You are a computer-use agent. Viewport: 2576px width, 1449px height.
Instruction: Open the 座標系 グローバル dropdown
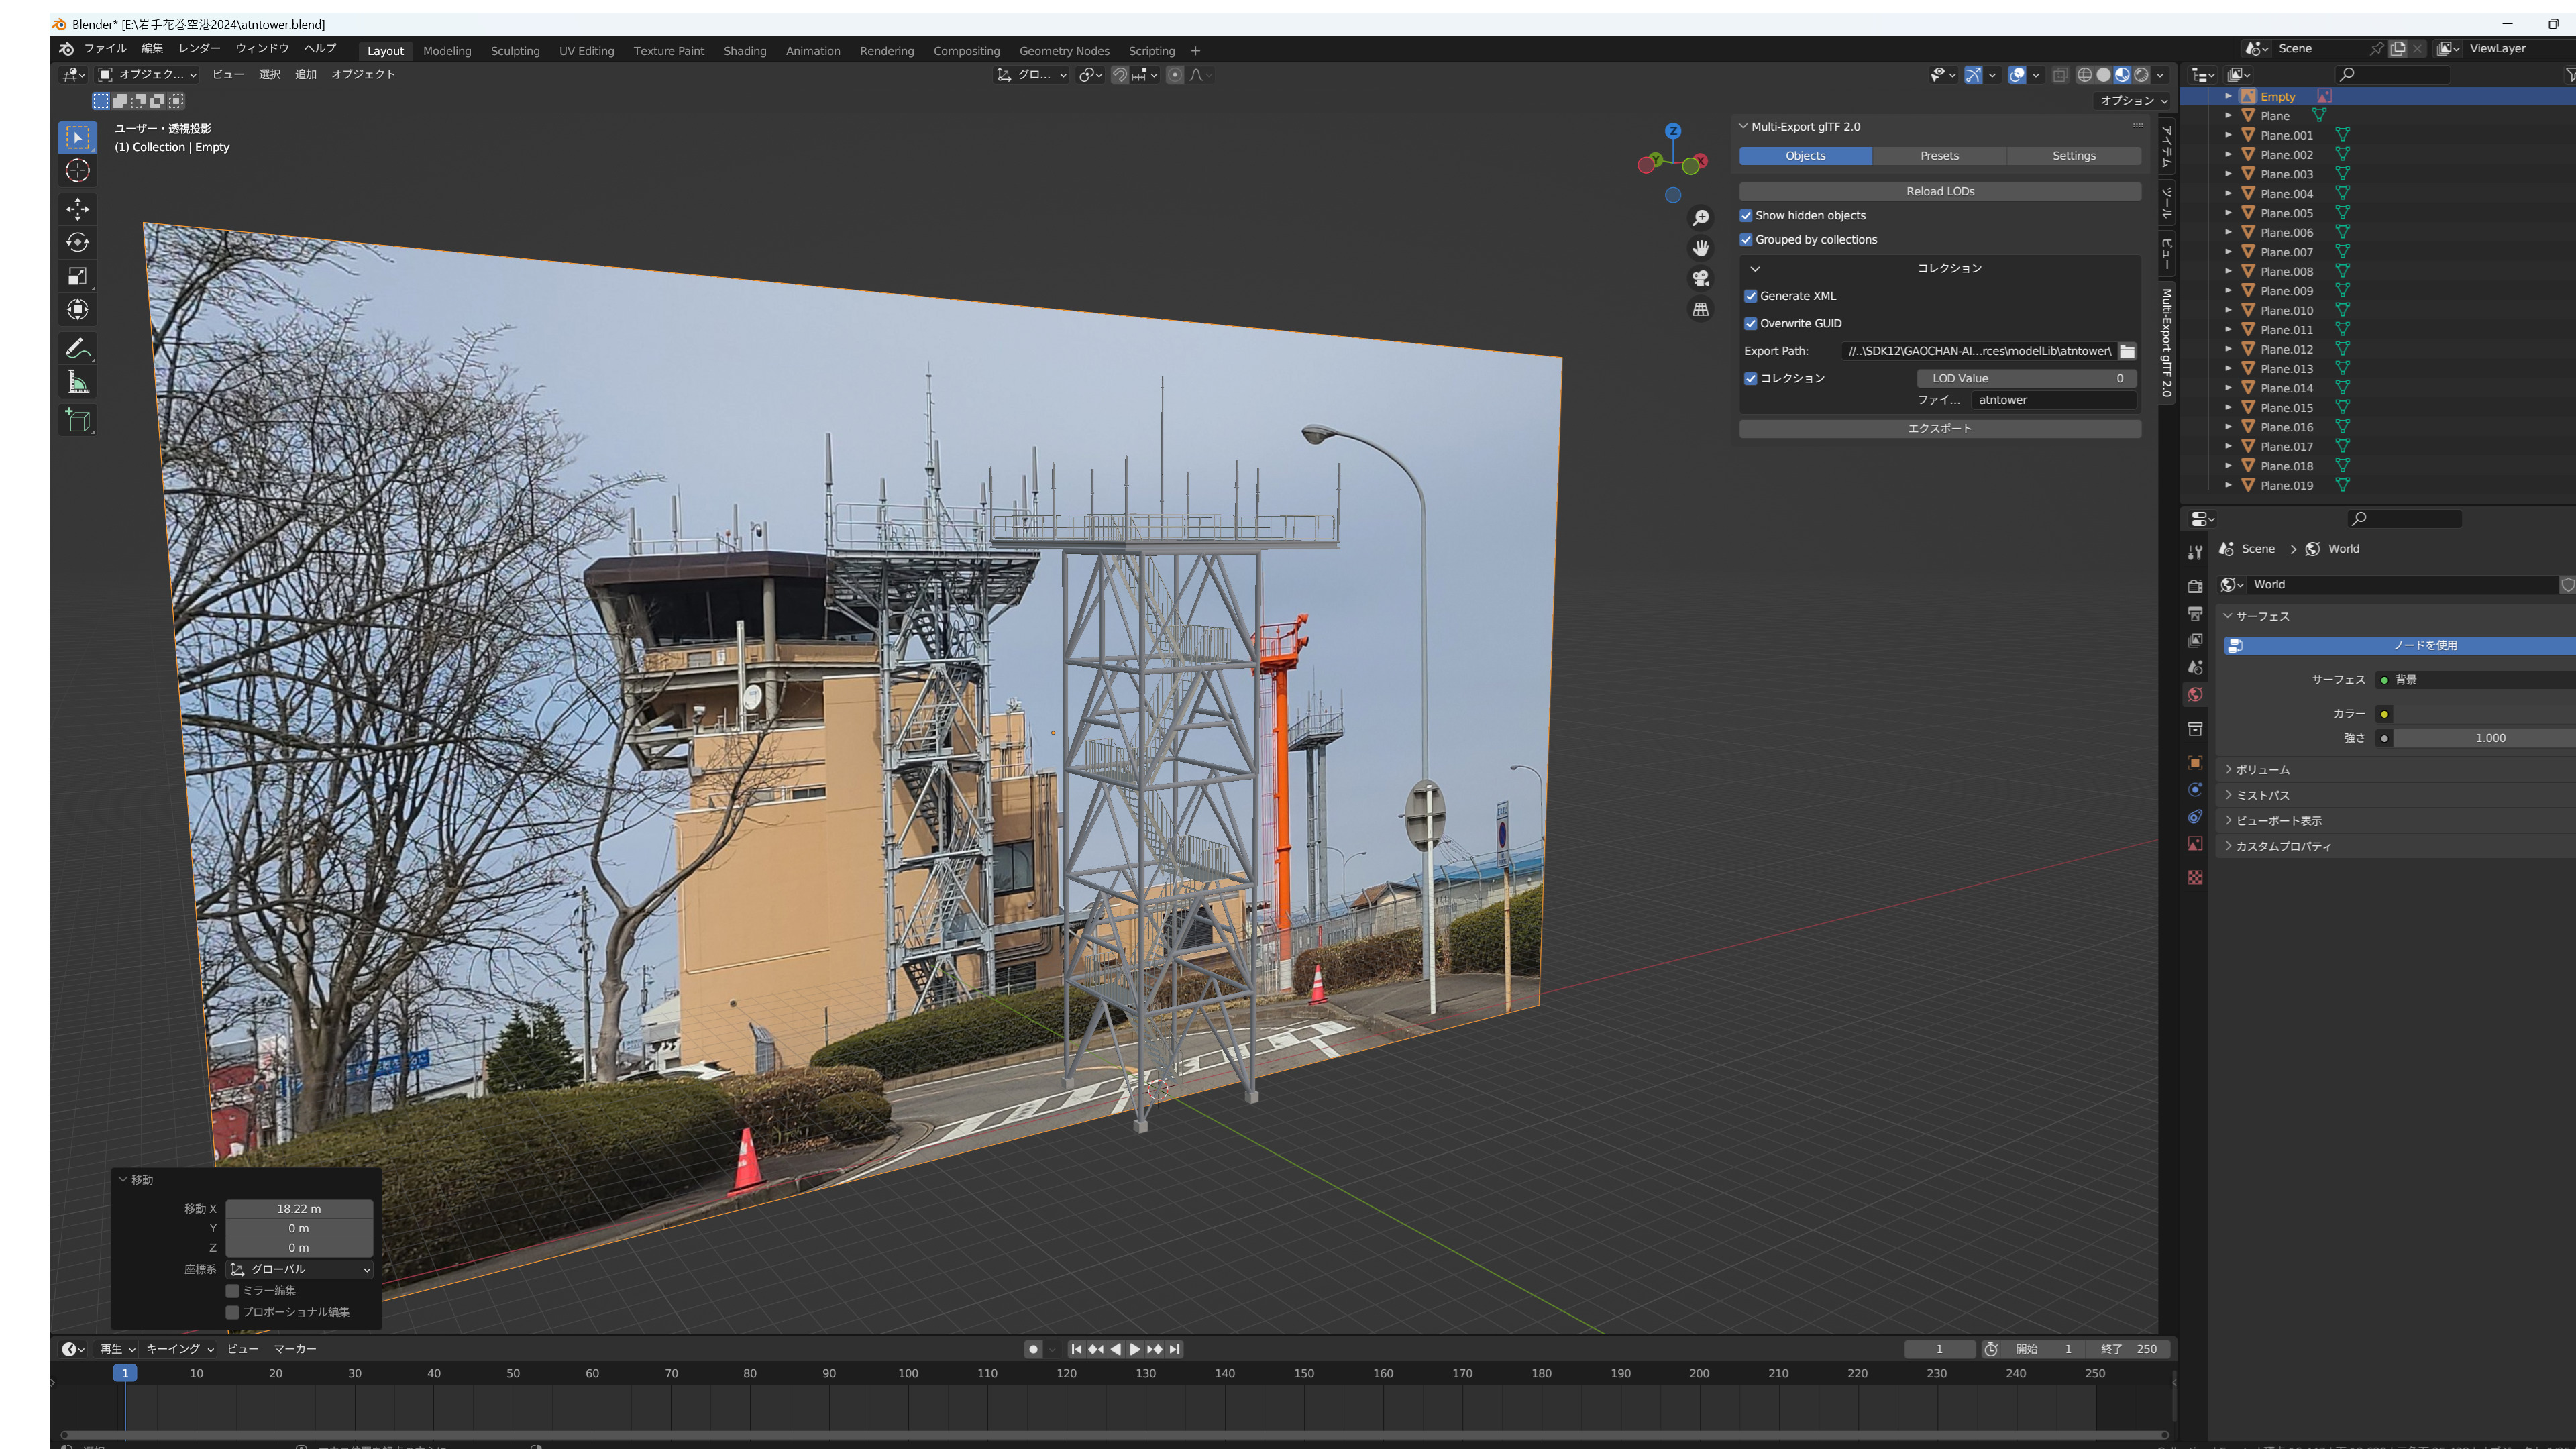(300, 1270)
